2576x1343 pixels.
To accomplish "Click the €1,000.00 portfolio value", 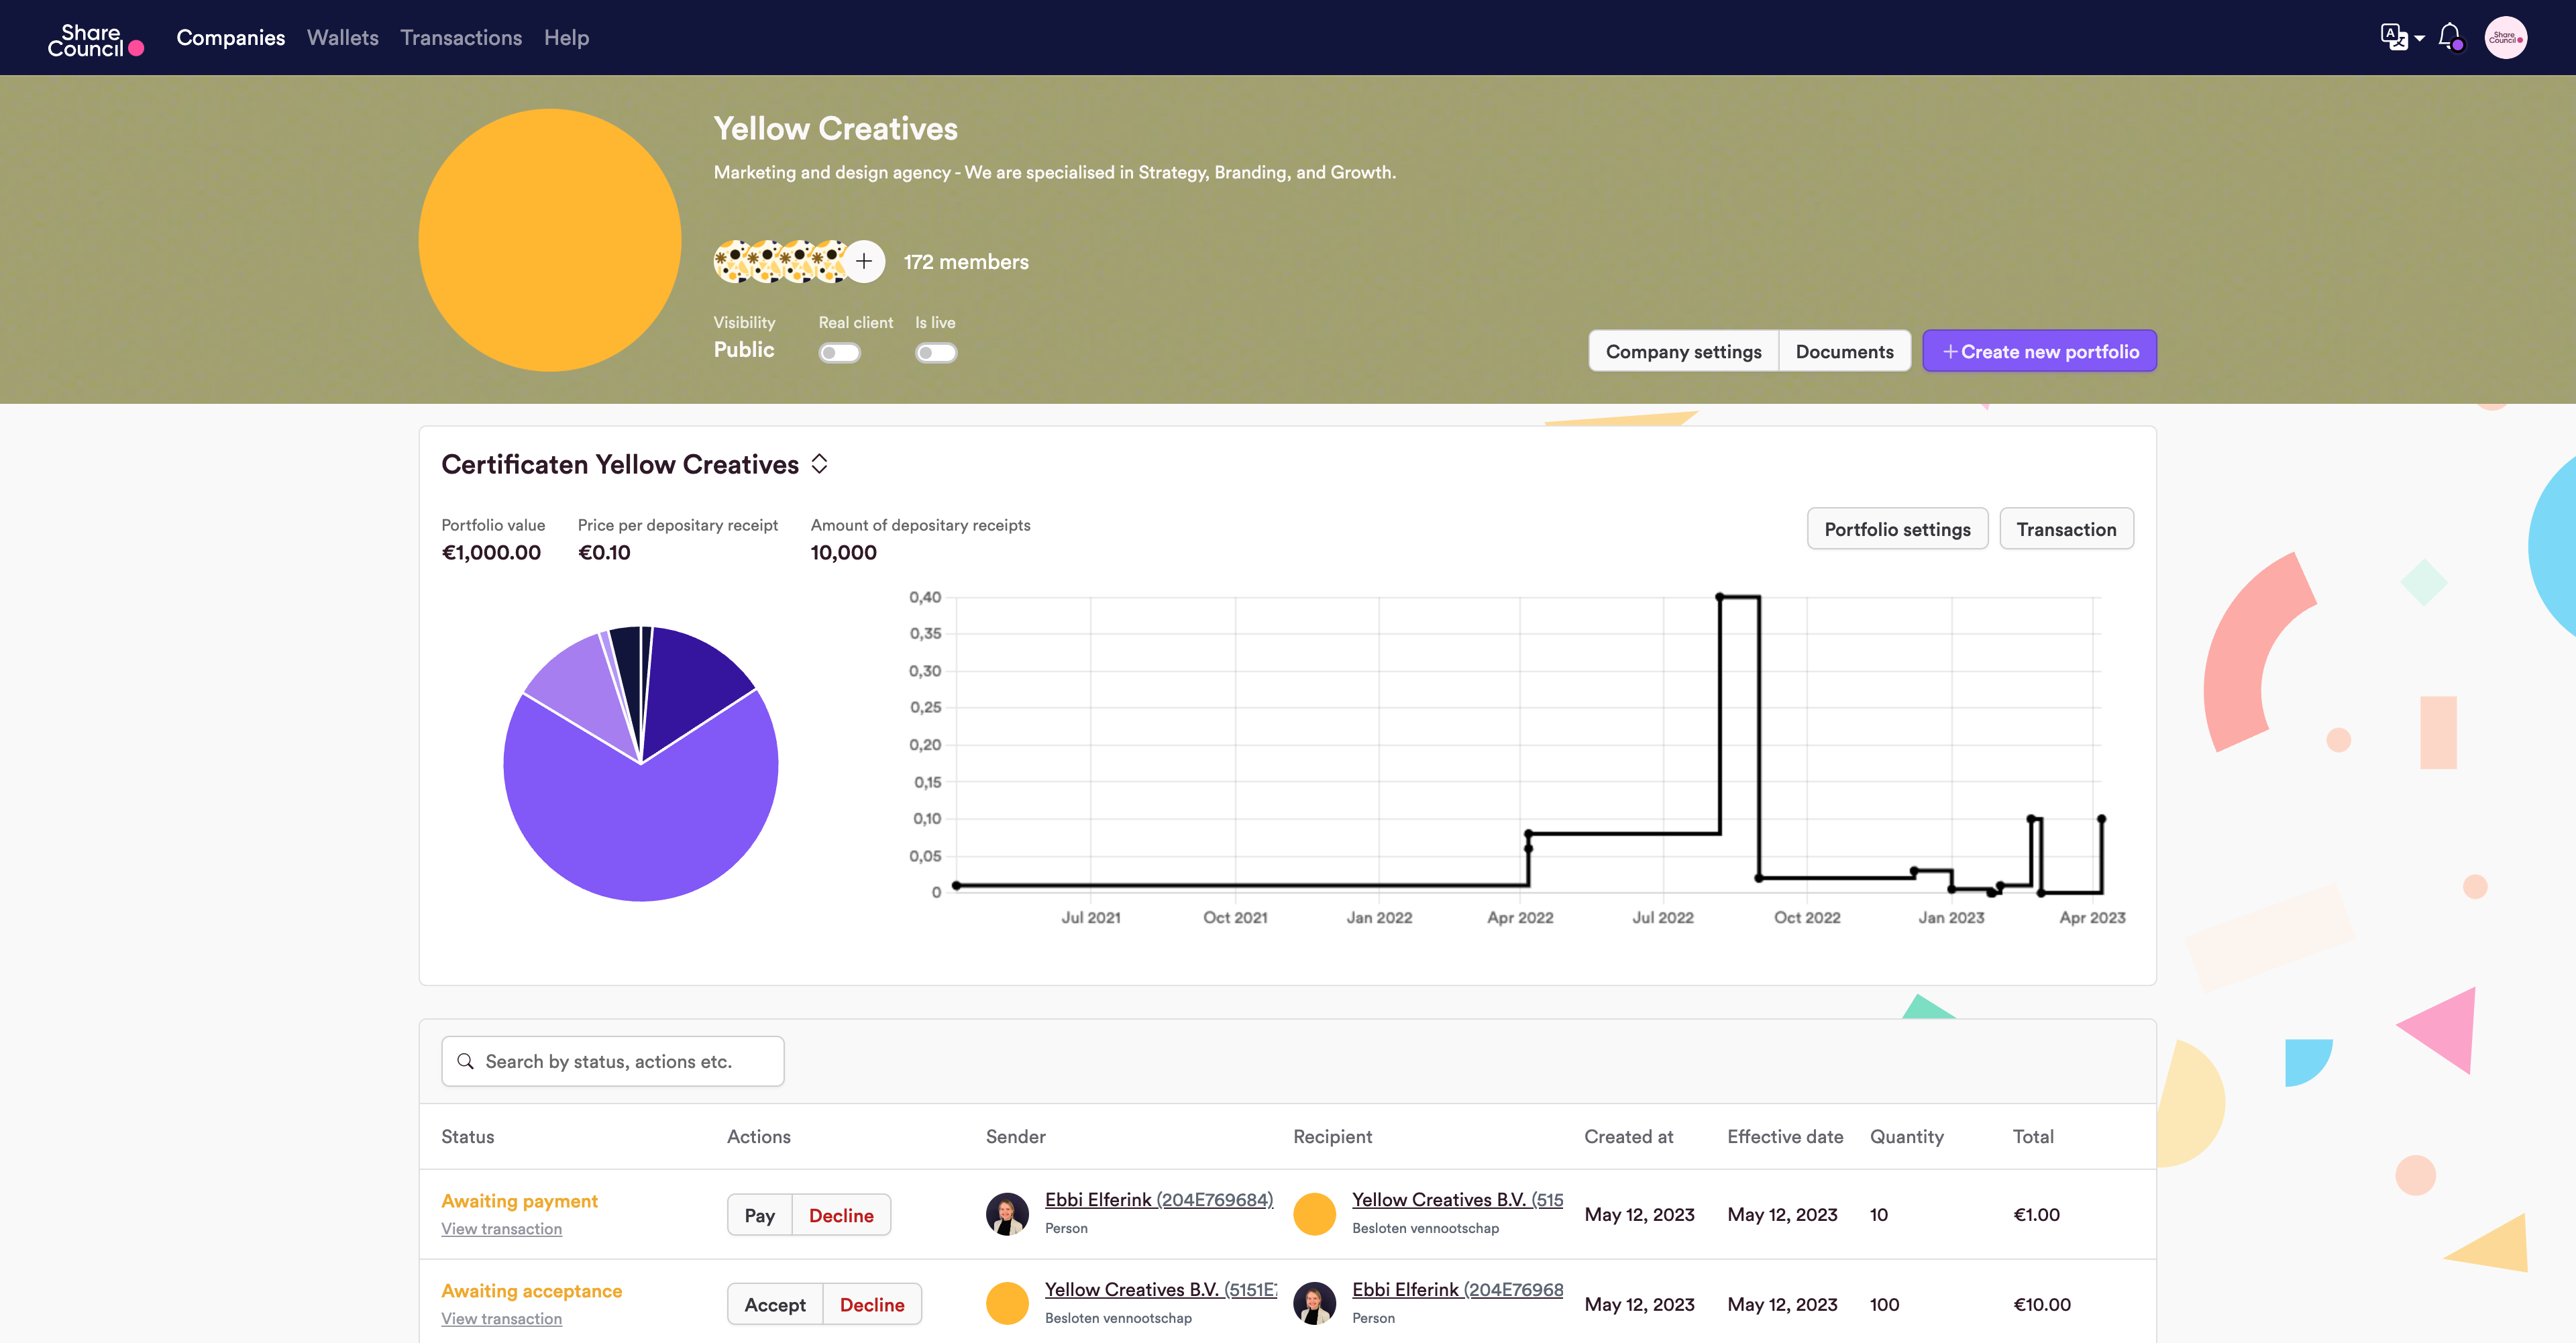I will point(491,553).
